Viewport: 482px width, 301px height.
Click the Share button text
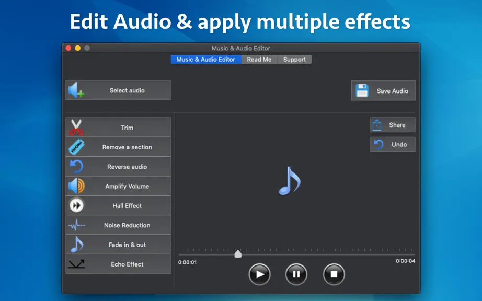coord(397,125)
